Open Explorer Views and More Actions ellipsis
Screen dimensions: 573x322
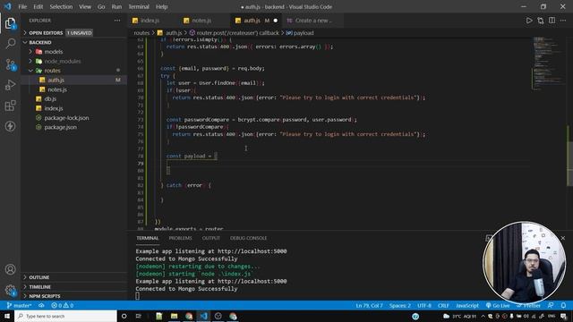[x=117, y=21]
